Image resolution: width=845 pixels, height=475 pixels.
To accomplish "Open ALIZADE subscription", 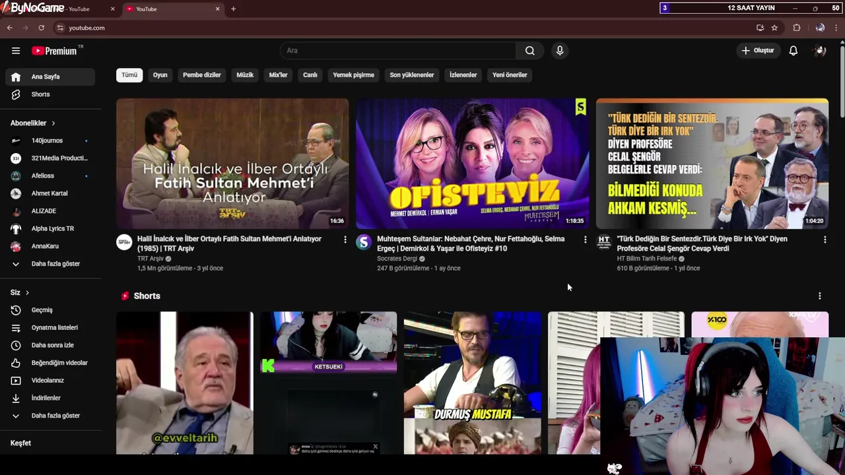I will pyautogui.click(x=50, y=211).
